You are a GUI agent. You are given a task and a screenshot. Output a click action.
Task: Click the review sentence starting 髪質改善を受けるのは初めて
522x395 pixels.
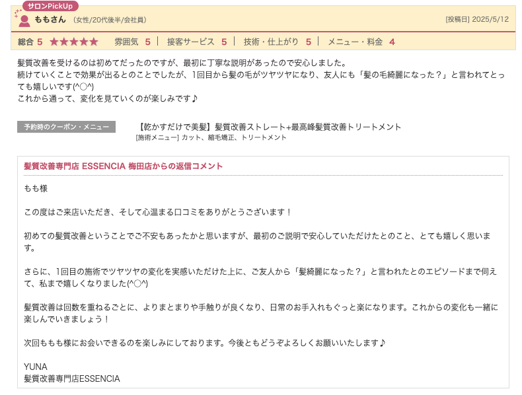pyautogui.click(x=182, y=63)
